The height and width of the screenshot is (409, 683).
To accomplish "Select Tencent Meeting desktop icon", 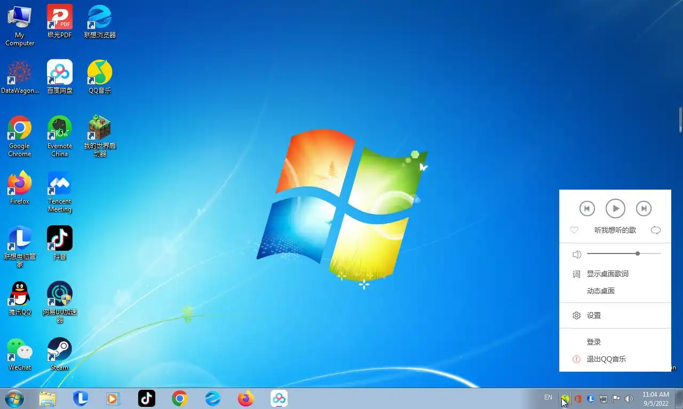I will click(60, 192).
